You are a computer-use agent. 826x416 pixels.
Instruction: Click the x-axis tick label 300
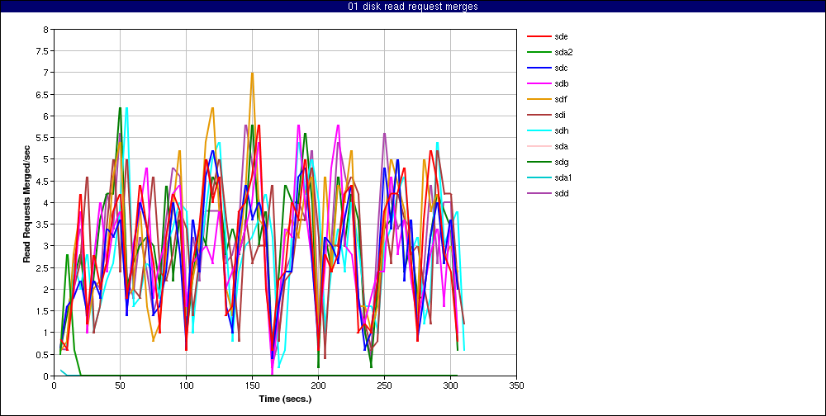(x=450, y=385)
